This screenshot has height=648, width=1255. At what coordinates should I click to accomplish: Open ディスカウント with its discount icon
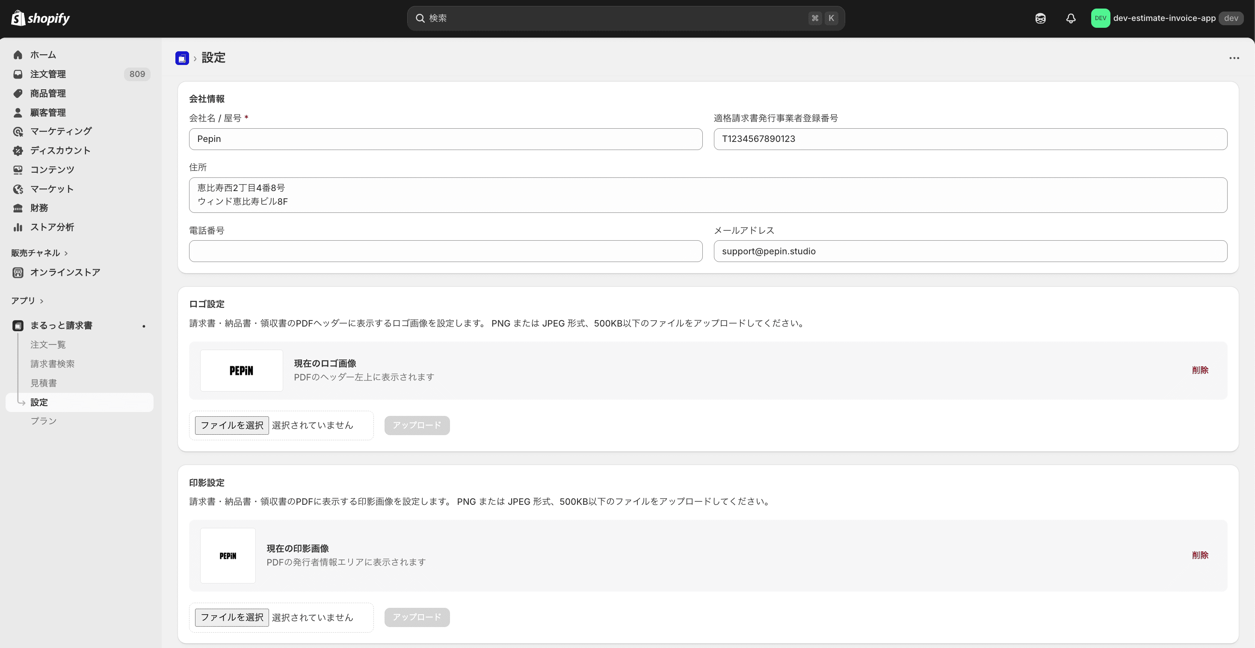pyautogui.click(x=18, y=150)
